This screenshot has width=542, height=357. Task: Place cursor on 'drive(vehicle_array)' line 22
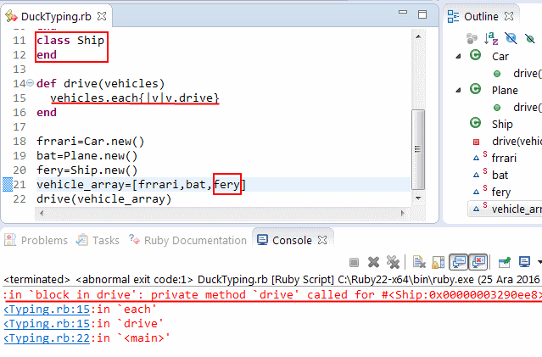click(104, 199)
